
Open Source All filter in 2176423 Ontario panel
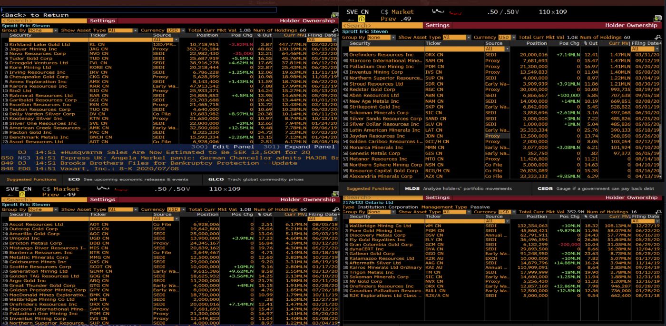coord(497,221)
